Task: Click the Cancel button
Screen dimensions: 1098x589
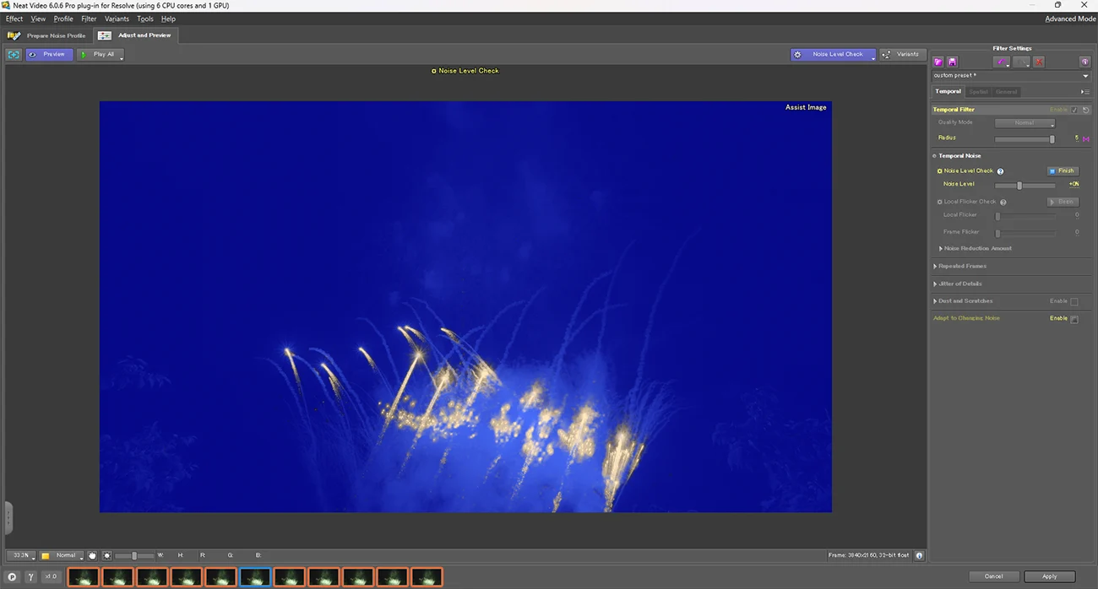Action: (x=994, y=576)
